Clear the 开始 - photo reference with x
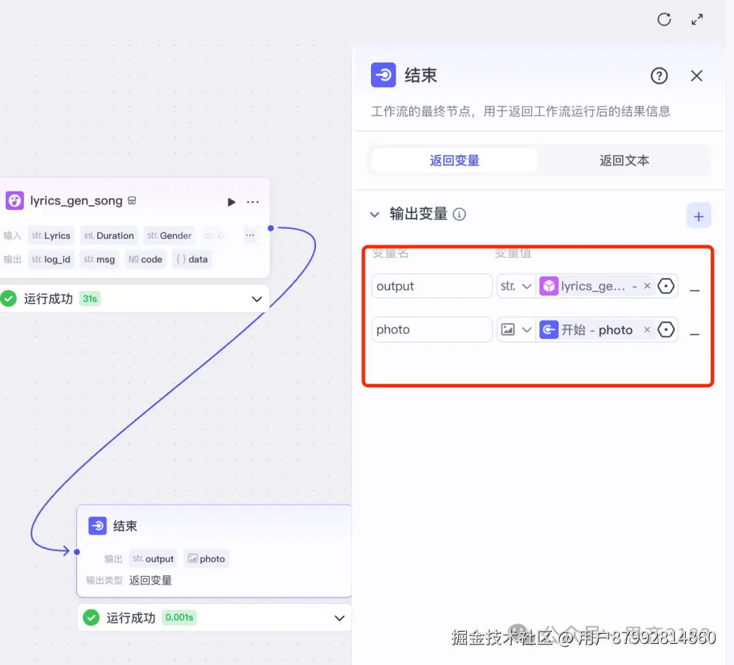 click(647, 329)
